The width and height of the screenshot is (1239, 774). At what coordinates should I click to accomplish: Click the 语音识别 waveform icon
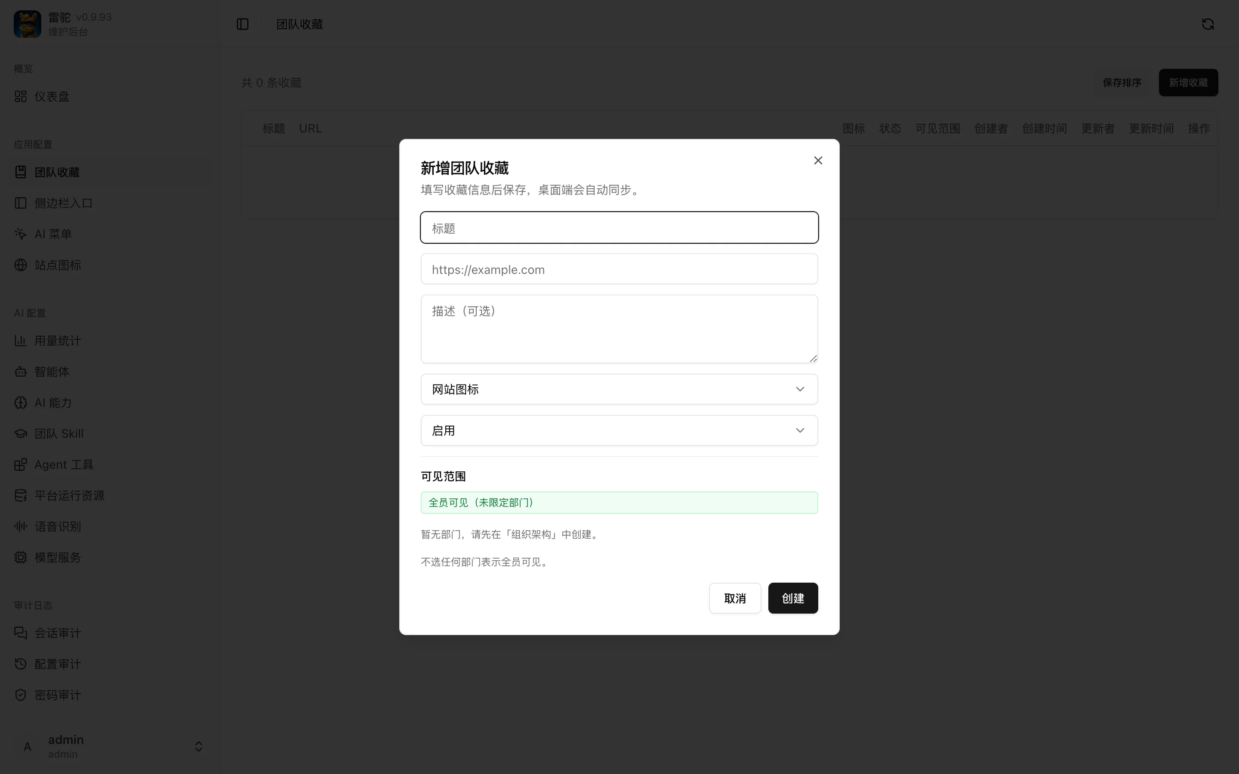21,526
